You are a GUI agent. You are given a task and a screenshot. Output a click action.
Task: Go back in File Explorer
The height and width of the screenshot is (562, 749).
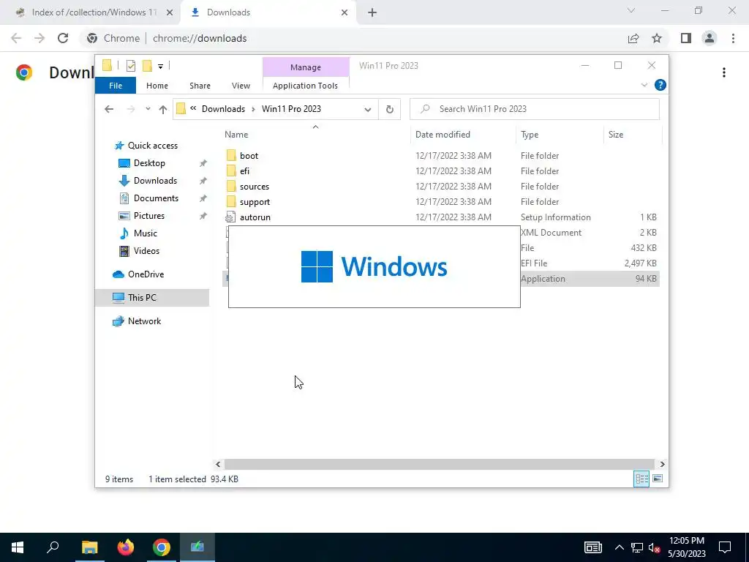tap(109, 109)
